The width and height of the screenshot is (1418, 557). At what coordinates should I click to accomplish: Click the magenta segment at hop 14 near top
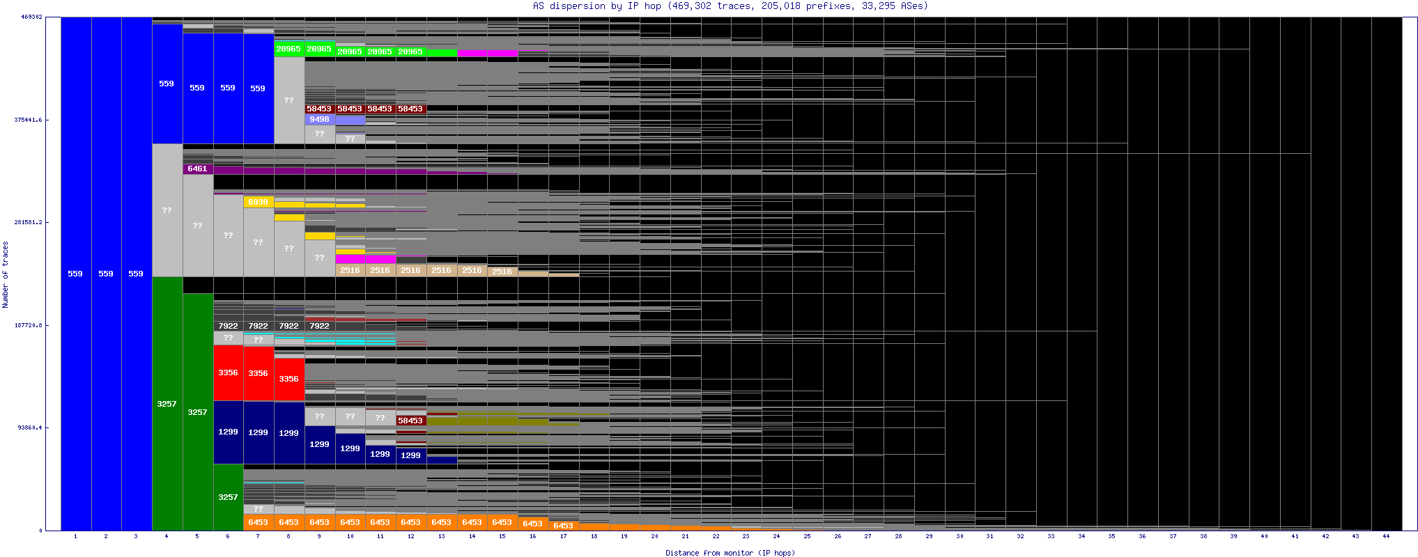472,53
